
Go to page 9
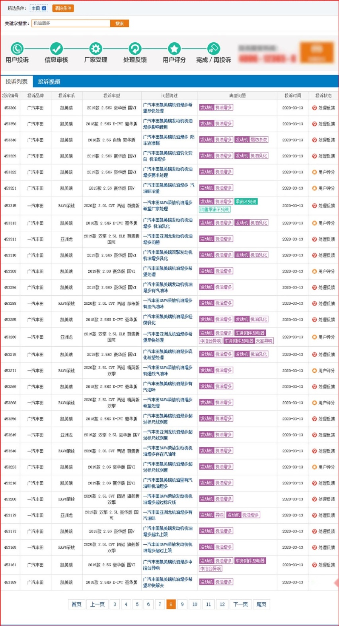(x=182, y=604)
